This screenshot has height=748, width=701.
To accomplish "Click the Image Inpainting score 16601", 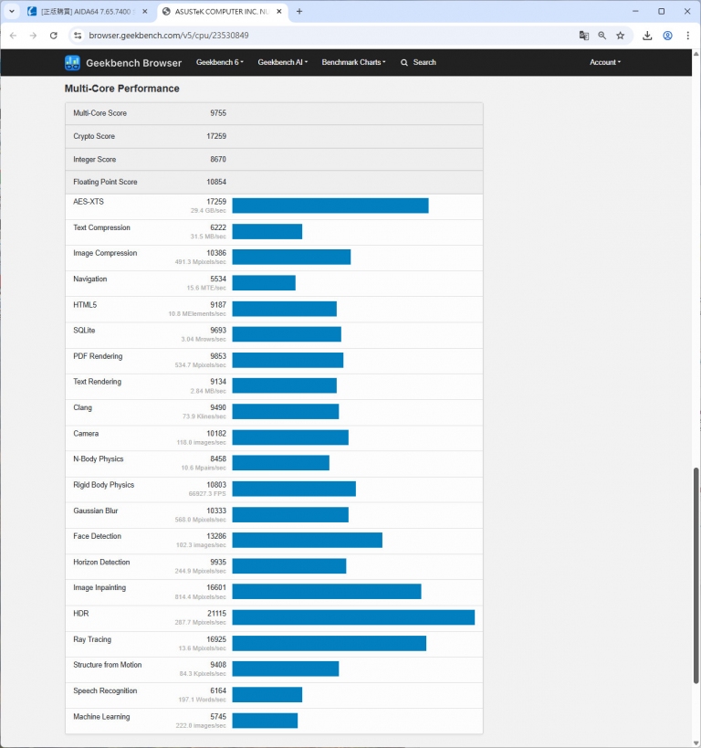I will (x=216, y=587).
